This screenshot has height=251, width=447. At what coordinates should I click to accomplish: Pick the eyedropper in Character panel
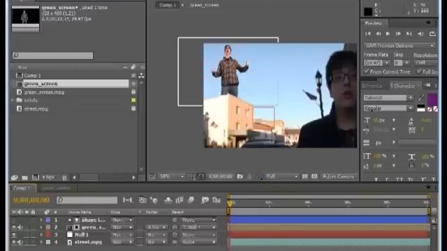[421, 98]
